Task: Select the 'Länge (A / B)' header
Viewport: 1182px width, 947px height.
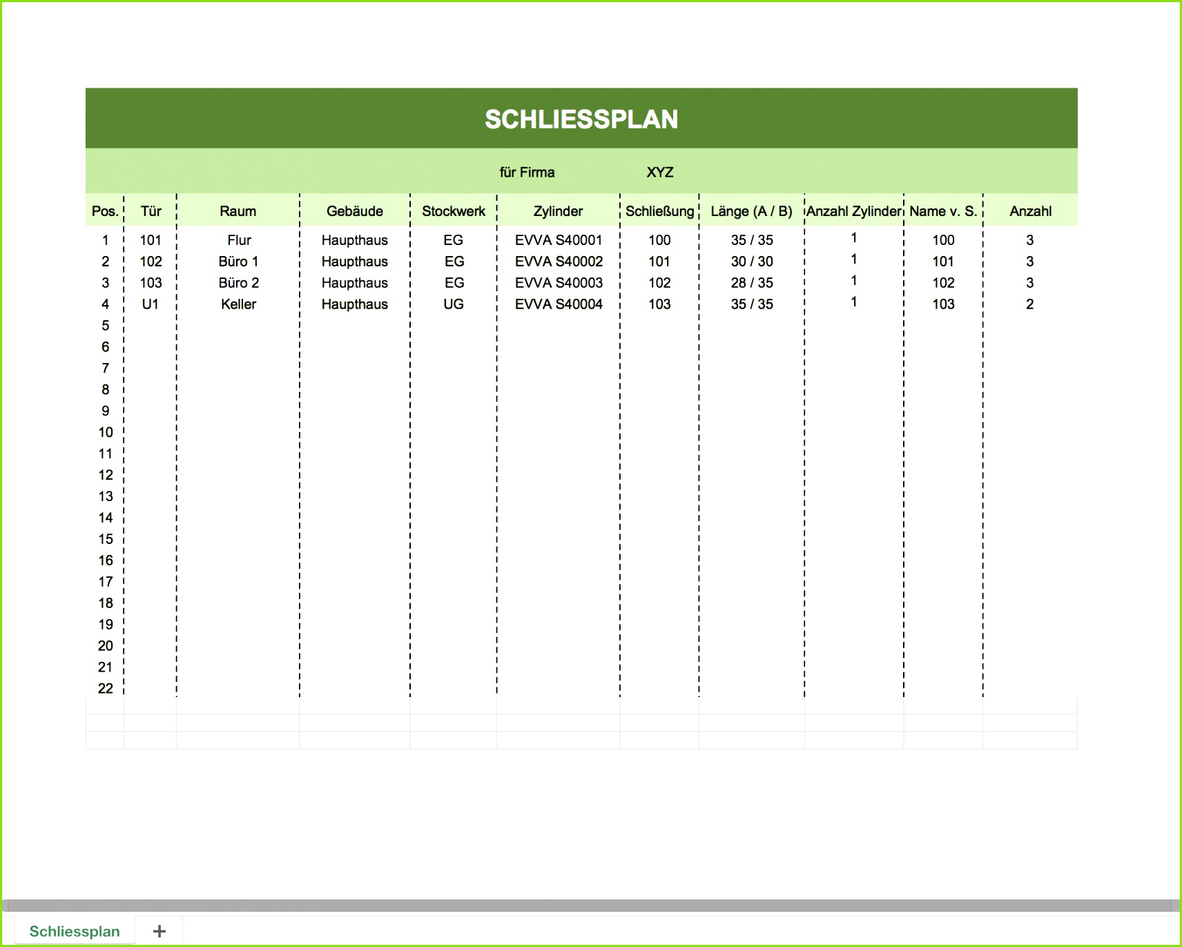Action: click(x=752, y=211)
